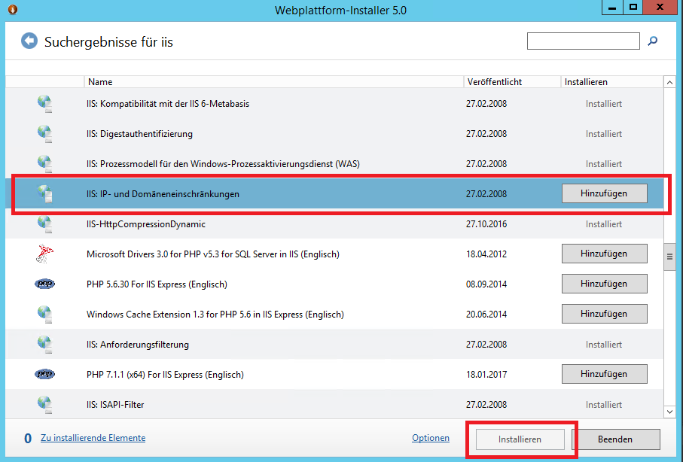Sort by the Name column header
This screenshot has height=462, width=683.
pyautogui.click(x=100, y=81)
